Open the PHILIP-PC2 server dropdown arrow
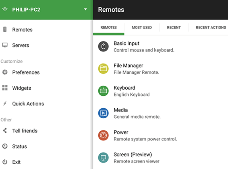 tap(85, 9)
